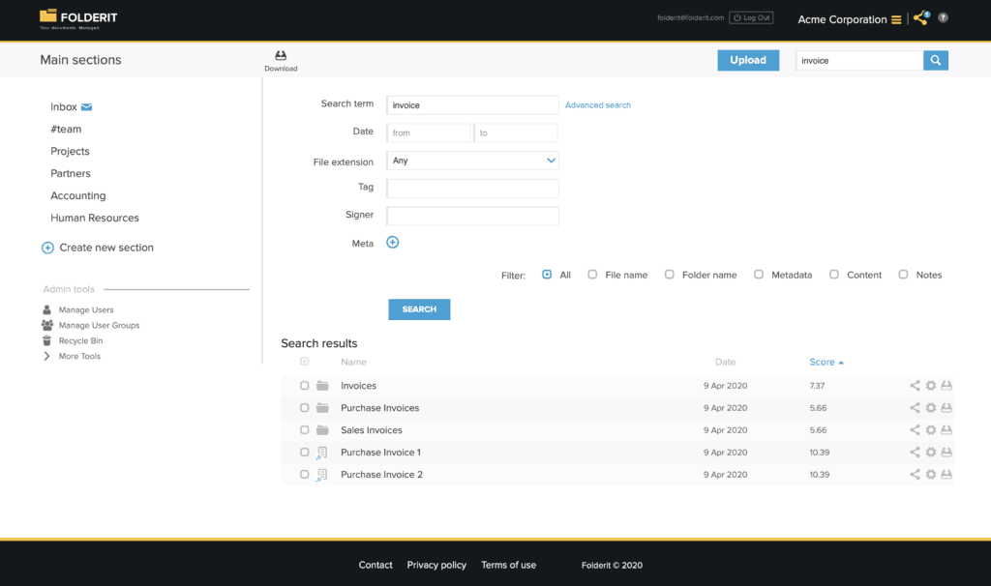Check the Invoices folder row checkbox
991x586 pixels.
pyautogui.click(x=305, y=386)
